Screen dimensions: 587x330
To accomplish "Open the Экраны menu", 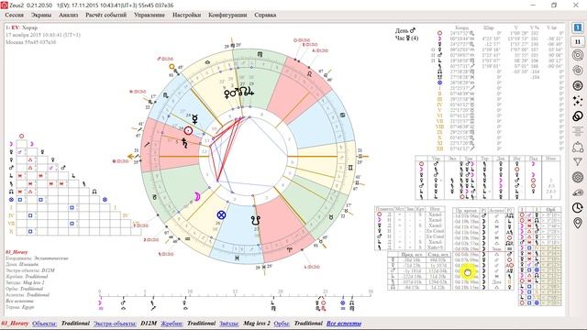I will (41, 15).
